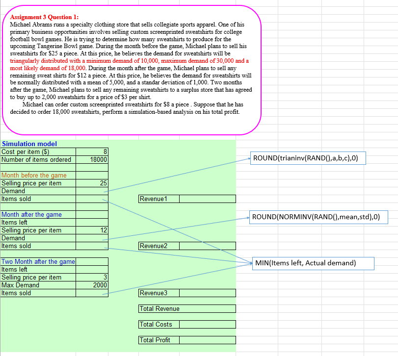Click the MIN(Items left, Actual demand) callout
Screen dimensions: 398x356
313,263
